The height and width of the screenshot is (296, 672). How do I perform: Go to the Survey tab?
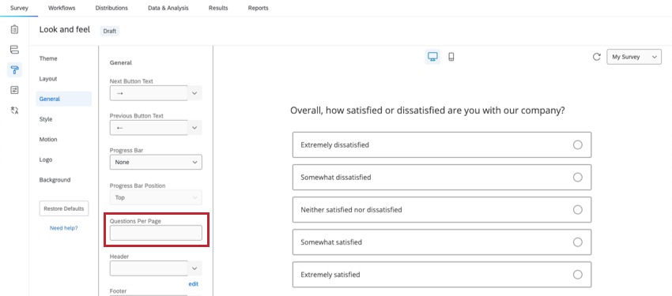(x=19, y=8)
